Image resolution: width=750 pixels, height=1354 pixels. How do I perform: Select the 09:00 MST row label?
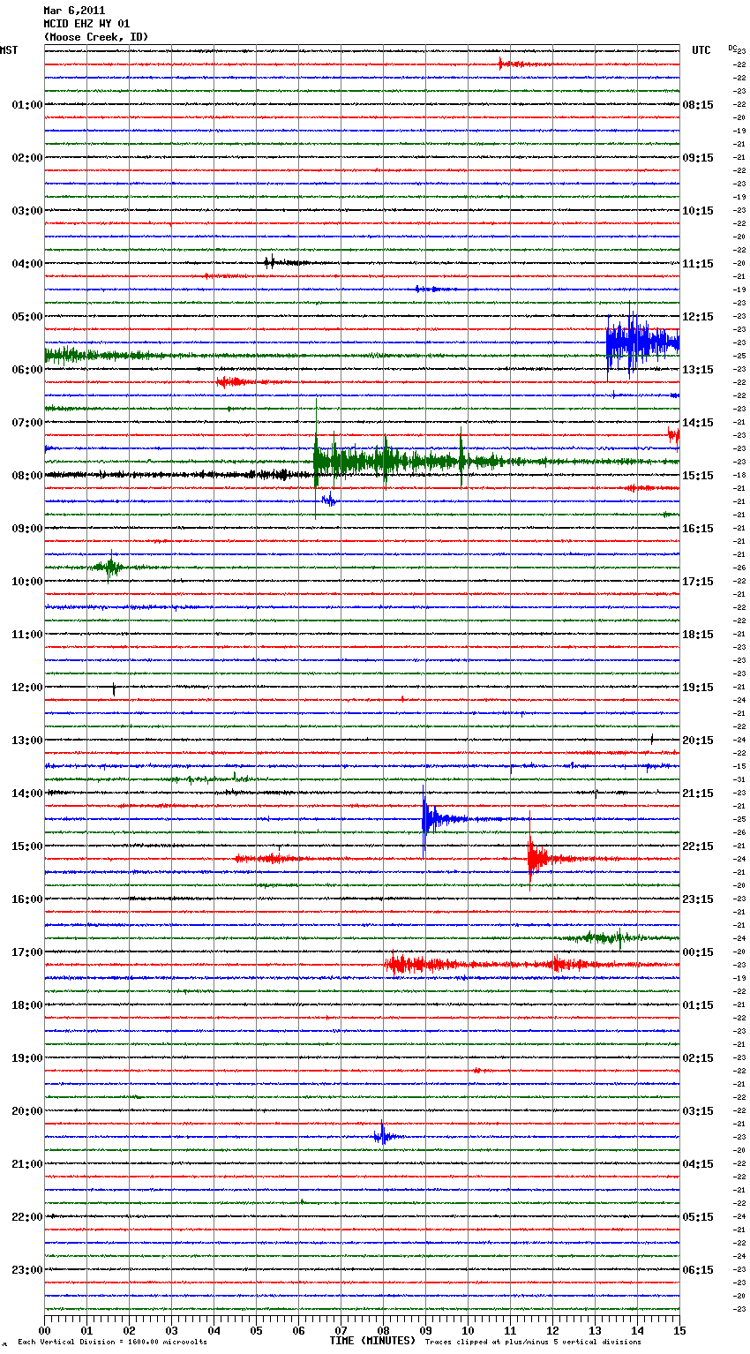pyautogui.click(x=27, y=529)
